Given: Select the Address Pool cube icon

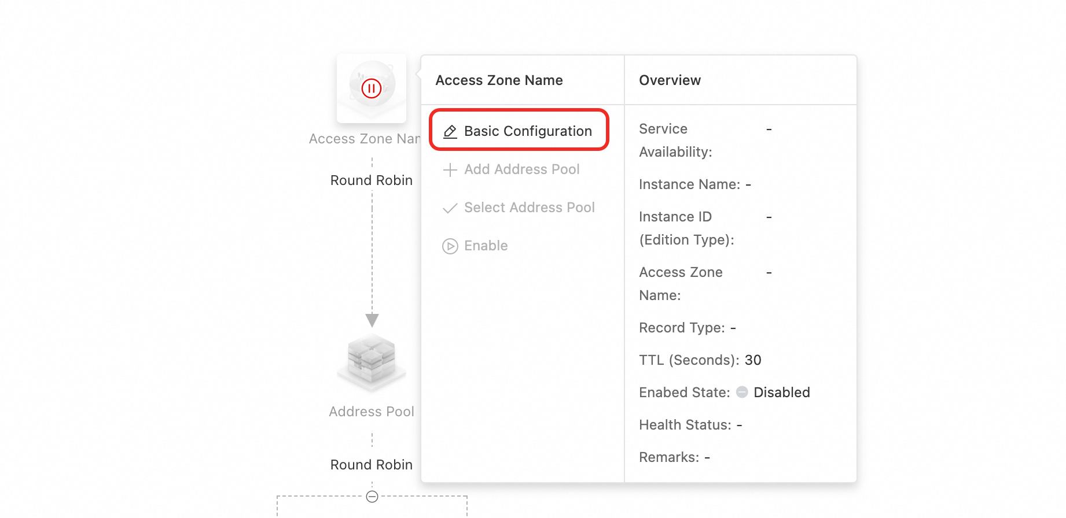Looking at the screenshot, I should point(372,360).
